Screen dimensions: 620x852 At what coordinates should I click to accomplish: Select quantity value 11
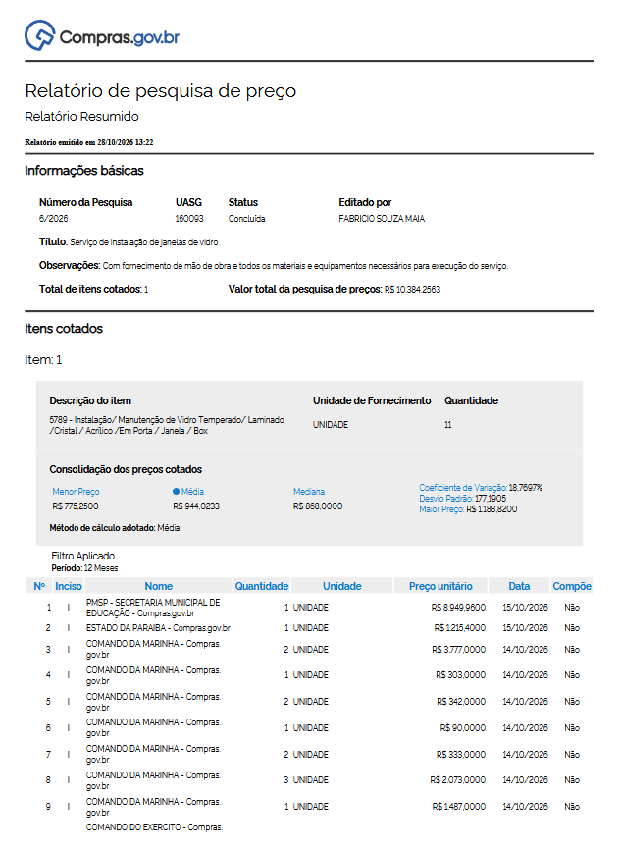click(448, 425)
